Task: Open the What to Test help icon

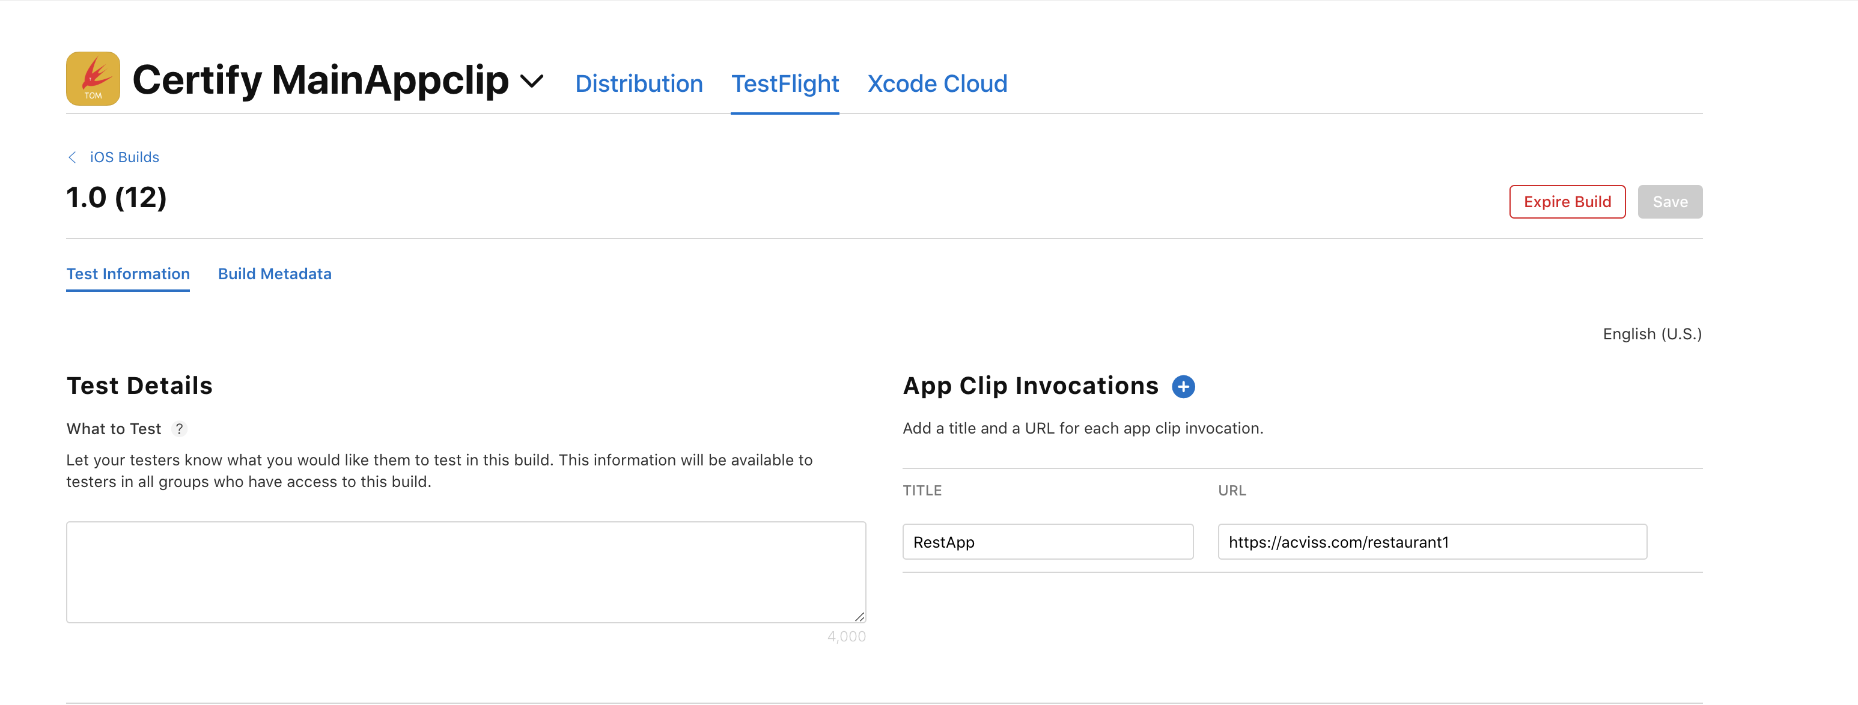Action: pyautogui.click(x=180, y=429)
